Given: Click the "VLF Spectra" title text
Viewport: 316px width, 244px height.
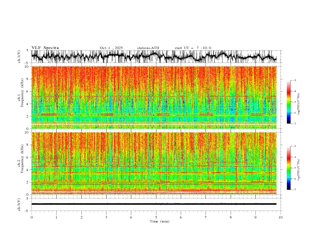Looking at the screenshot, I should (x=45, y=48).
